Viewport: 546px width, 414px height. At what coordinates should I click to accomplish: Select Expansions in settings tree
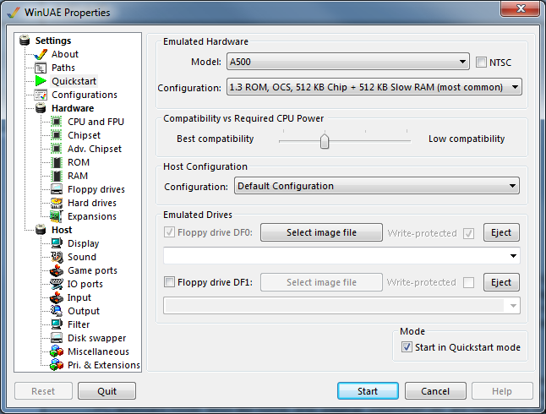pos(92,216)
